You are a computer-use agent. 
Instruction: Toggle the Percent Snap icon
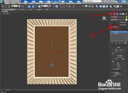tap(67, 6)
